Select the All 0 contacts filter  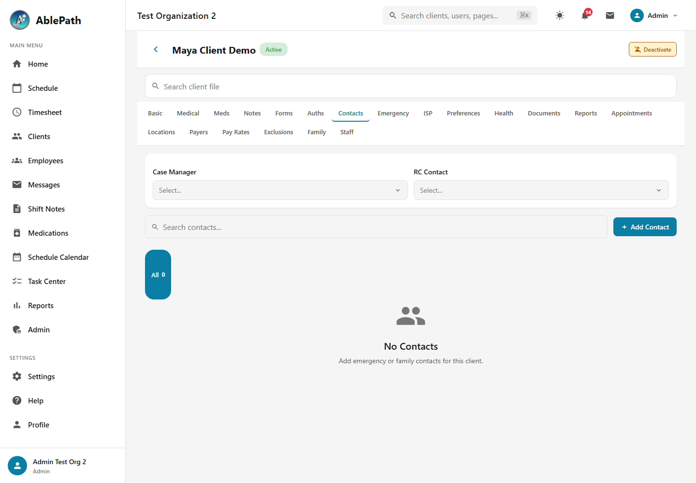pyautogui.click(x=158, y=274)
